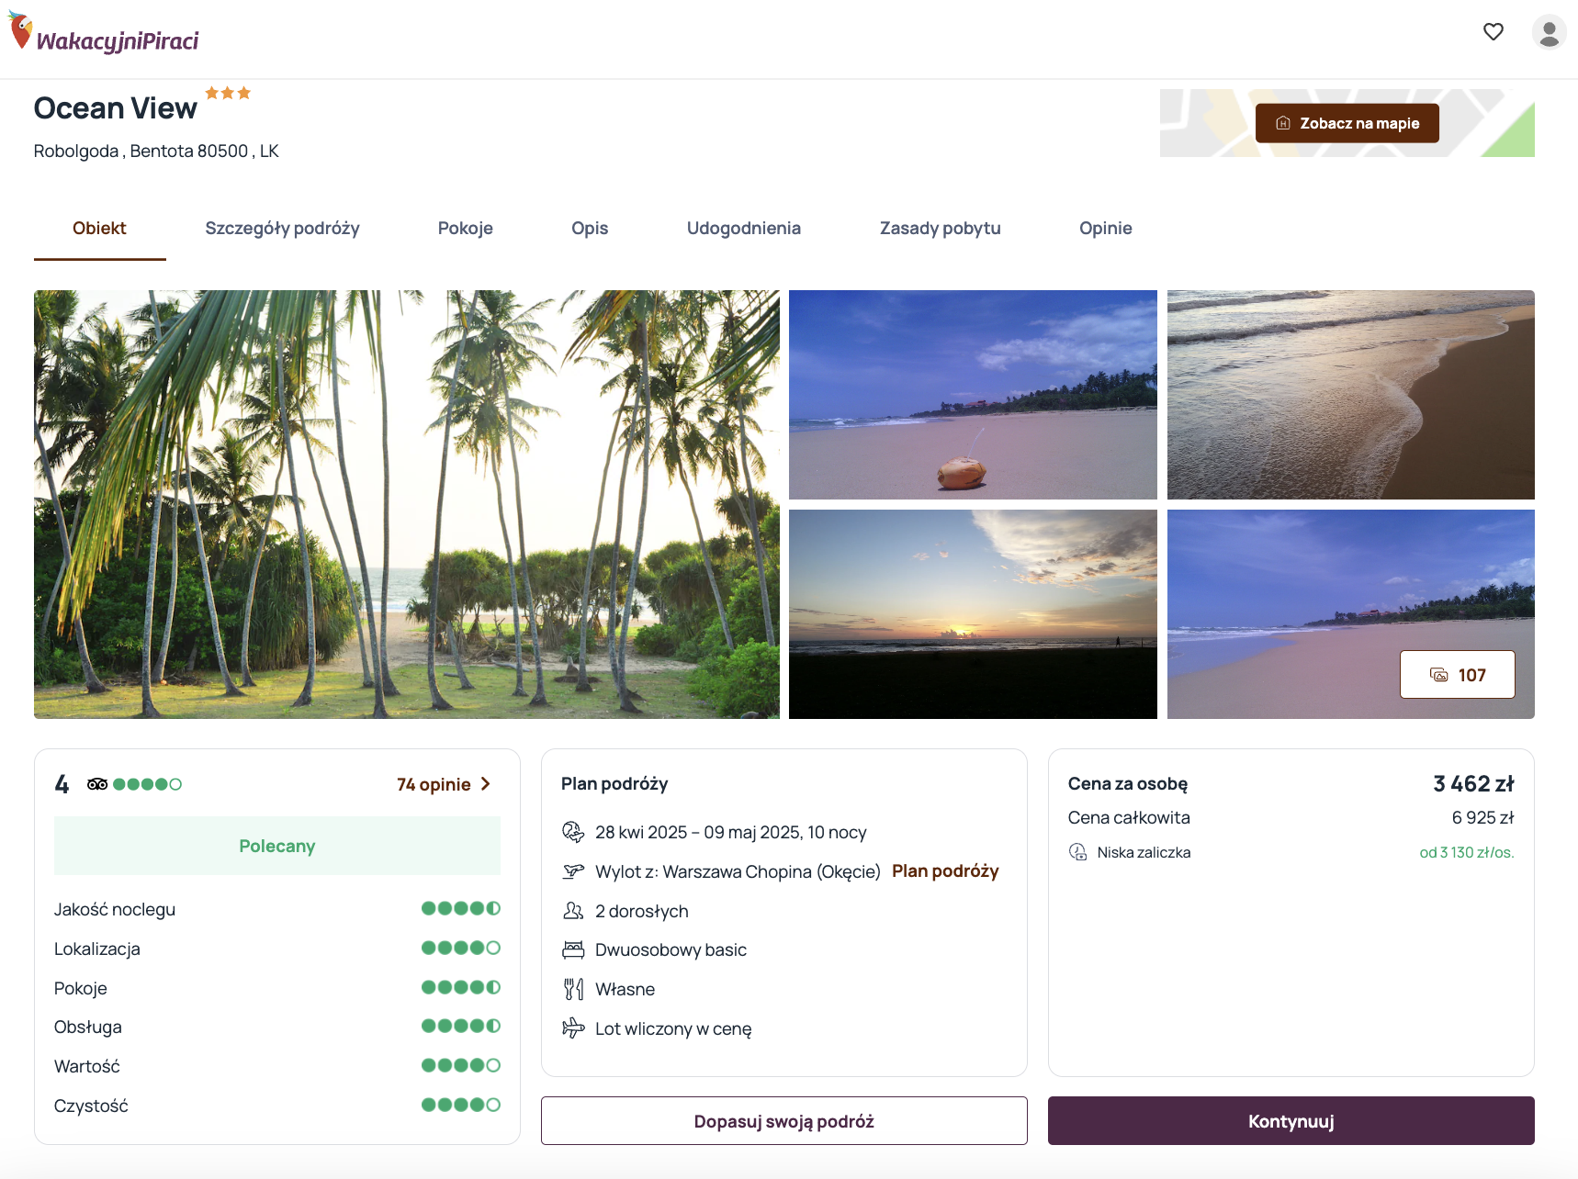Click the Wylot z: Warszawa Chopina text
The image size is (1578, 1179).
coord(738,871)
